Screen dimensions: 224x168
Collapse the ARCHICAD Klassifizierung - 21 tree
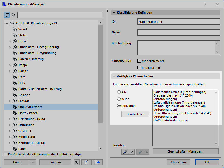[7, 23]
